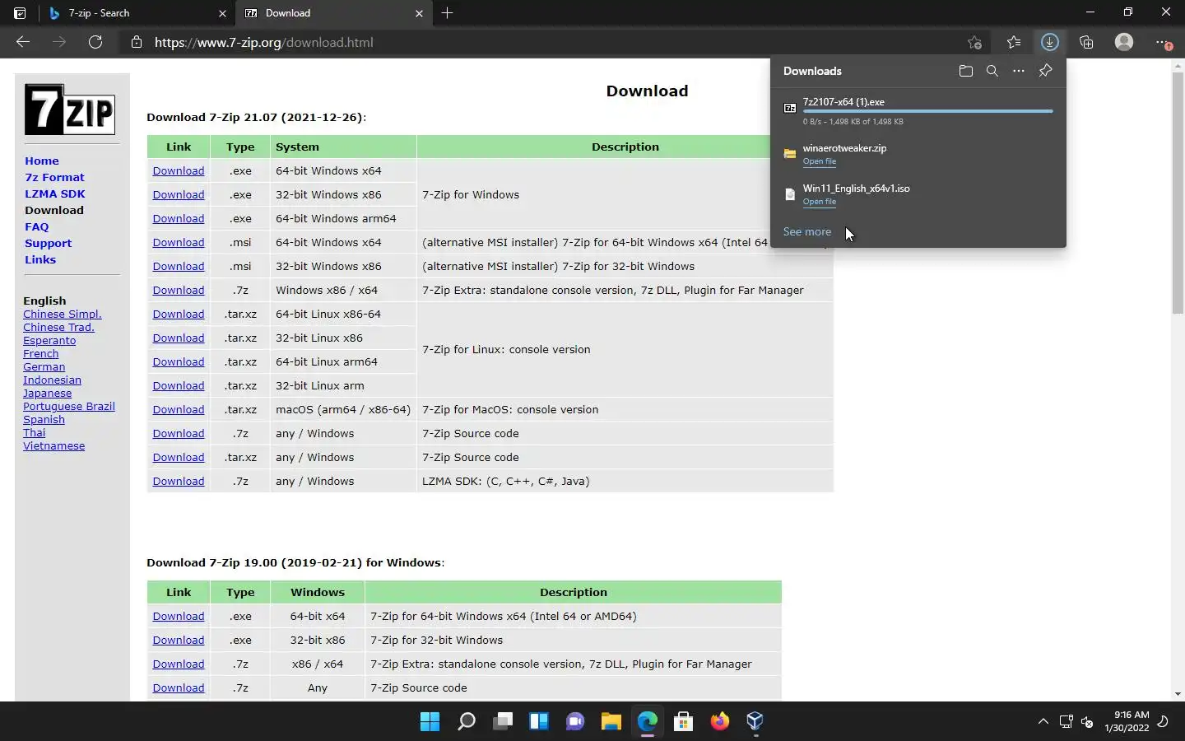Open notifications moon icon
This screenshot has width=1185, height=741.
[x=1164, y=722]
